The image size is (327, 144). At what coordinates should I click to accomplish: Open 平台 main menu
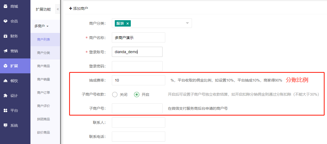[15, 111]
